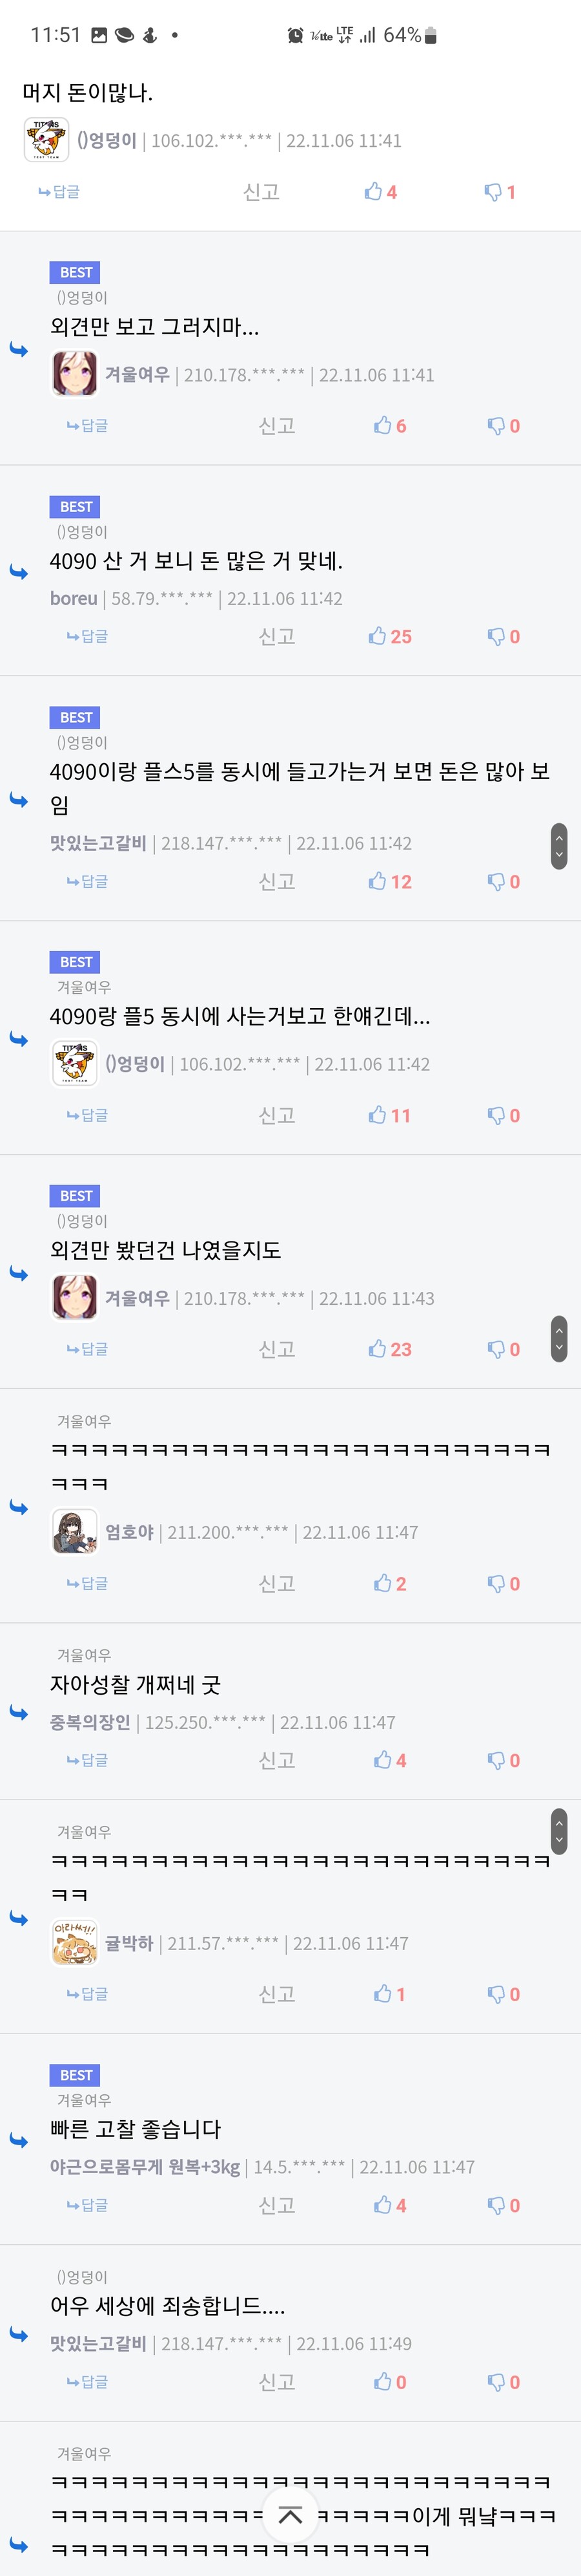Upvote the '자아성찰 개쩌네 굿' comment
The width and height of the screenshot is (581, 2576).
tap(391, 1760)
